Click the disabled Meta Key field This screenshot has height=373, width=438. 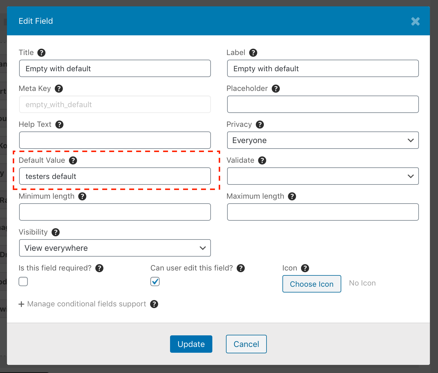coord(115,104)
